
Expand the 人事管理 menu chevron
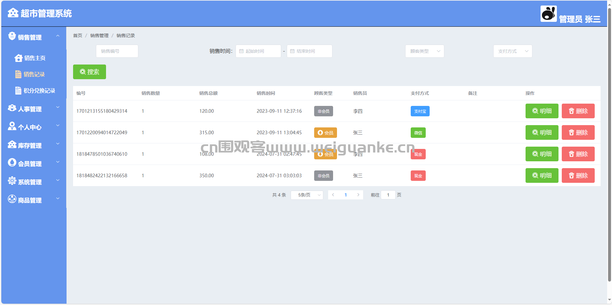(x=58, y=107)
